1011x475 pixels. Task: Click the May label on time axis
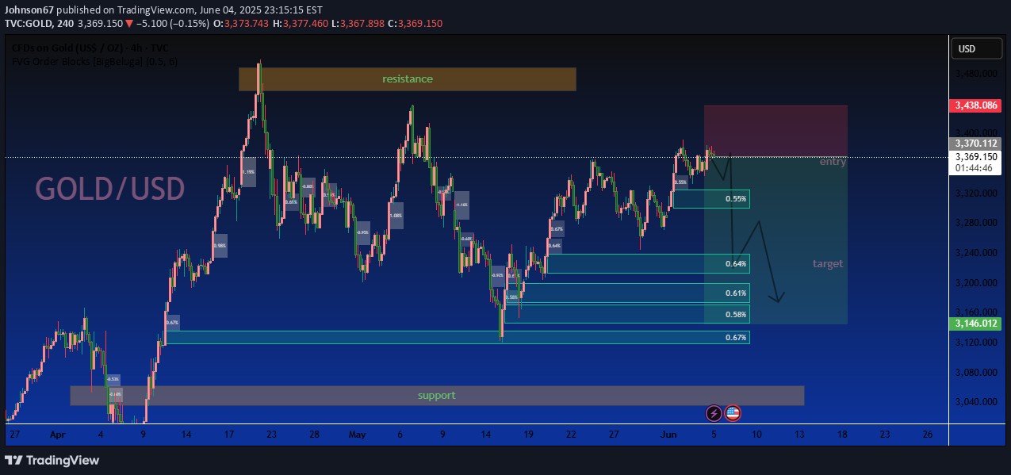(x=355, y=435)
